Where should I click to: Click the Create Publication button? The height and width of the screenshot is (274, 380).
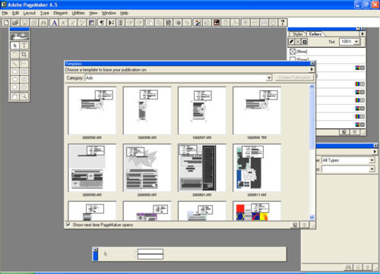pyautogui.click(x=295, y=77)
